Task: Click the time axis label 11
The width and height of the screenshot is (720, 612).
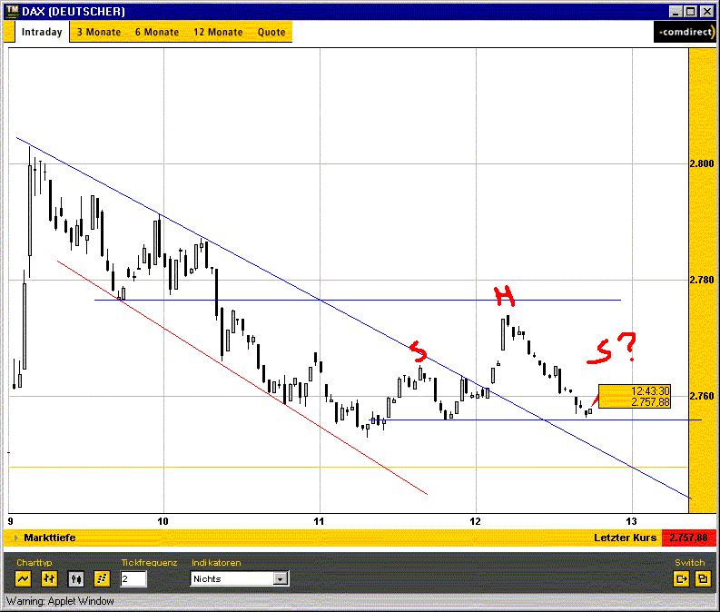Action: point(319,521)
